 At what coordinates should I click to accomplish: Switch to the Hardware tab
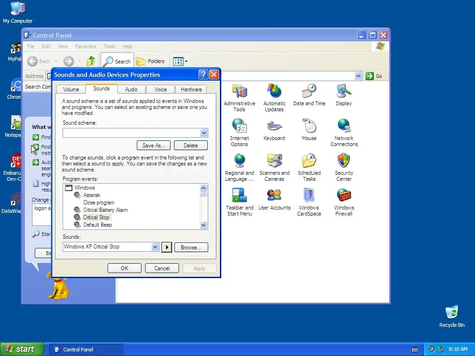tap(191, 89)
